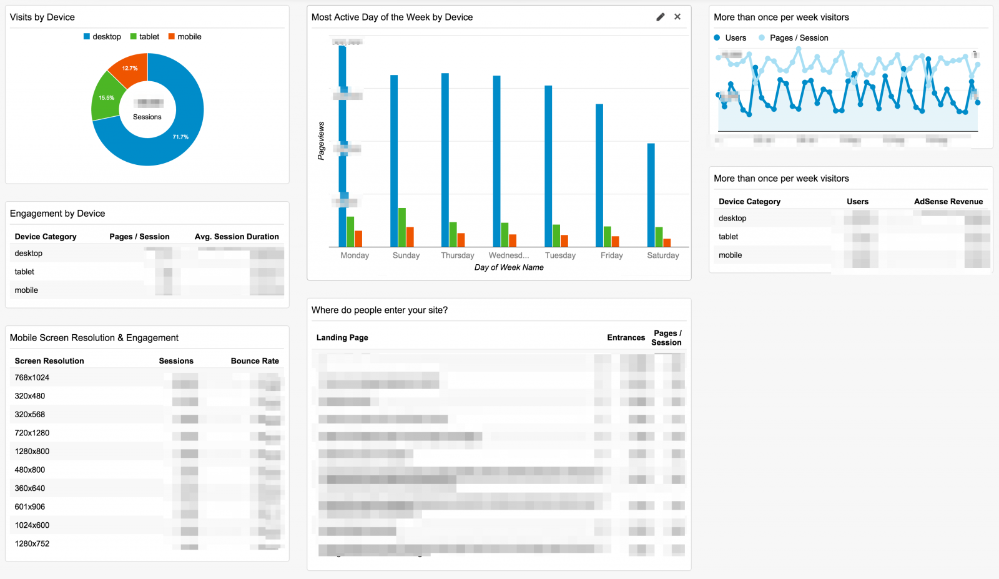
Task: Click the mobile legend swatch in Visits by Device
Action: [171, 37]
